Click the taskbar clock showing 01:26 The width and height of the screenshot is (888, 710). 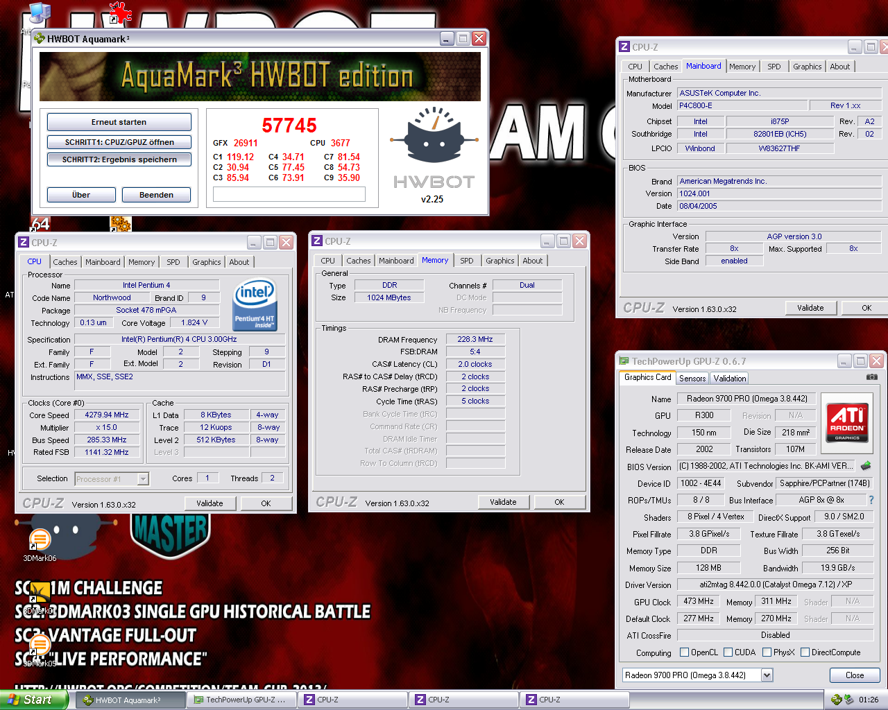tap(869, 700)
